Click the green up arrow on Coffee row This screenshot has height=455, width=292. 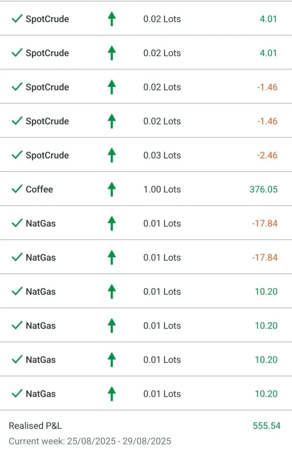coord(112,189)
